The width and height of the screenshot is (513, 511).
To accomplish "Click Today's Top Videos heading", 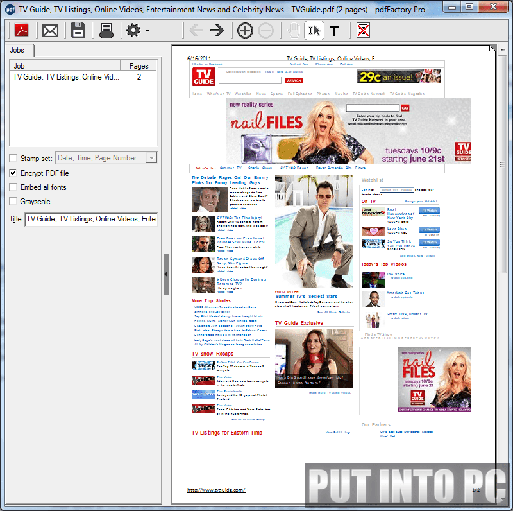I will (x=383, y=264).
